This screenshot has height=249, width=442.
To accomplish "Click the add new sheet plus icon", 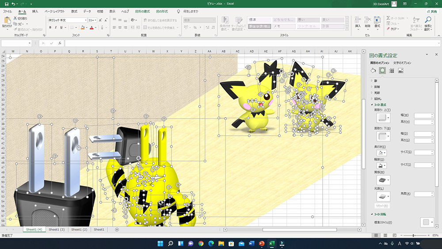I will pos(117,230).
